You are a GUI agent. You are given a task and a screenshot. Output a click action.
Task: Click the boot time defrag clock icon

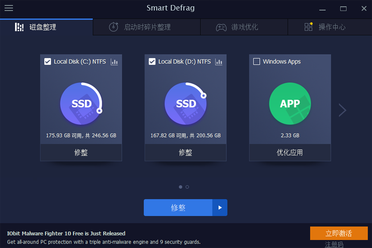point(113,27)
